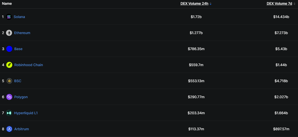Click the Robinhood Chain feather icon

9,65
